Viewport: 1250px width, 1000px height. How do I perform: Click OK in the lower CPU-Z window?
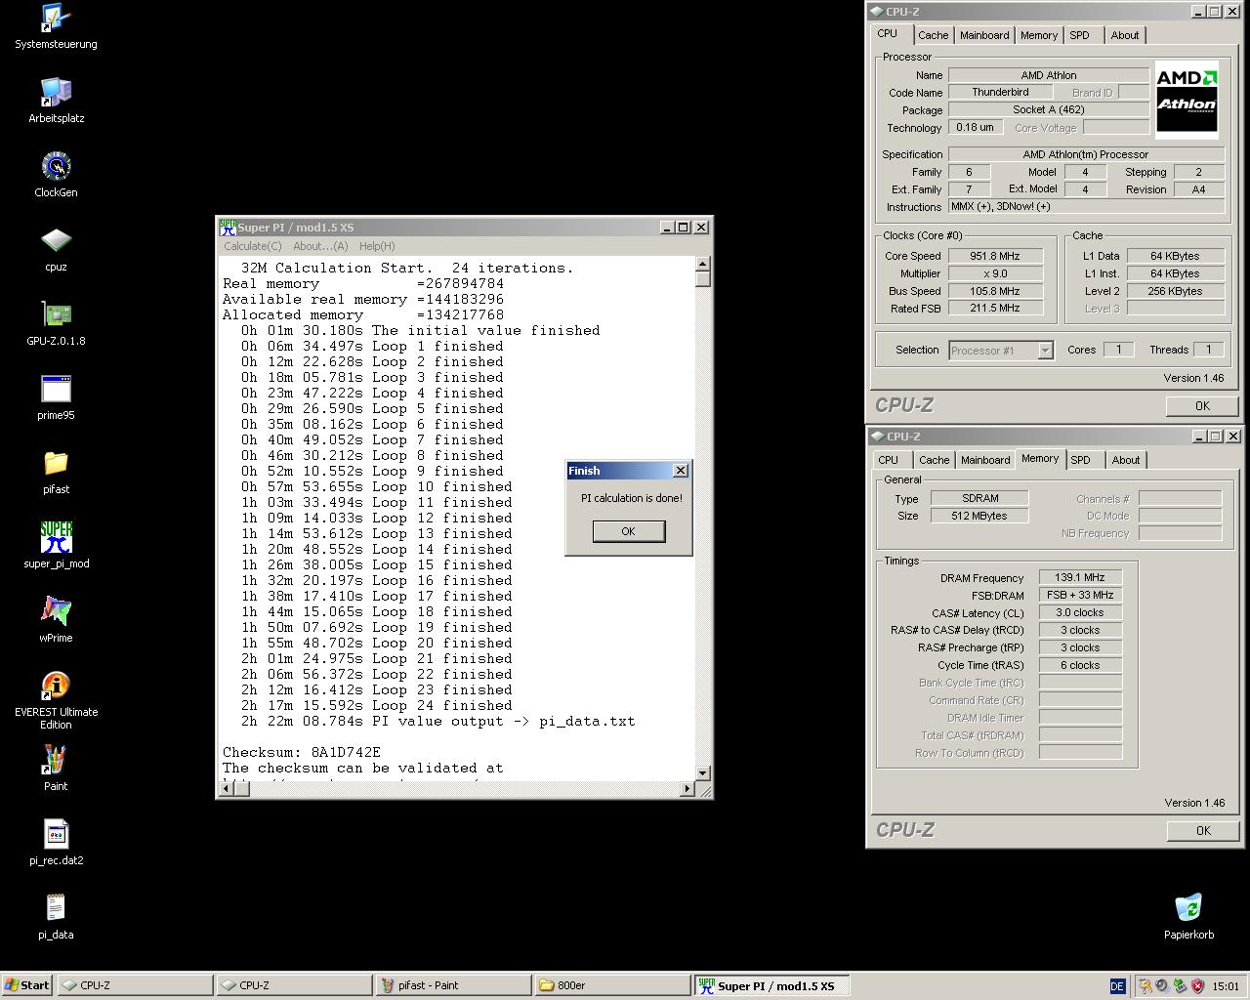[1203, 831]
